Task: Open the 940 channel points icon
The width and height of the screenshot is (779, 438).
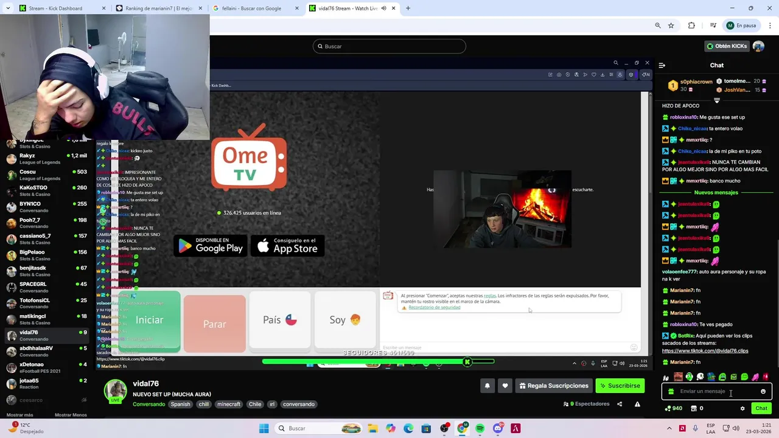Action: pos(673,408)
